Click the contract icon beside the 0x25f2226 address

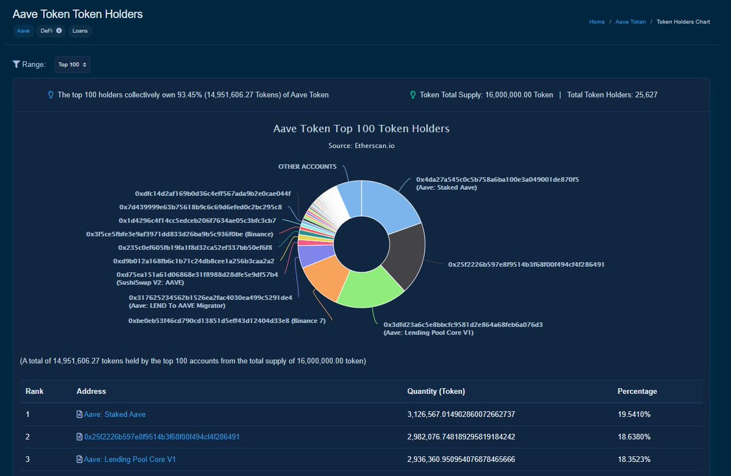[79, 436]
